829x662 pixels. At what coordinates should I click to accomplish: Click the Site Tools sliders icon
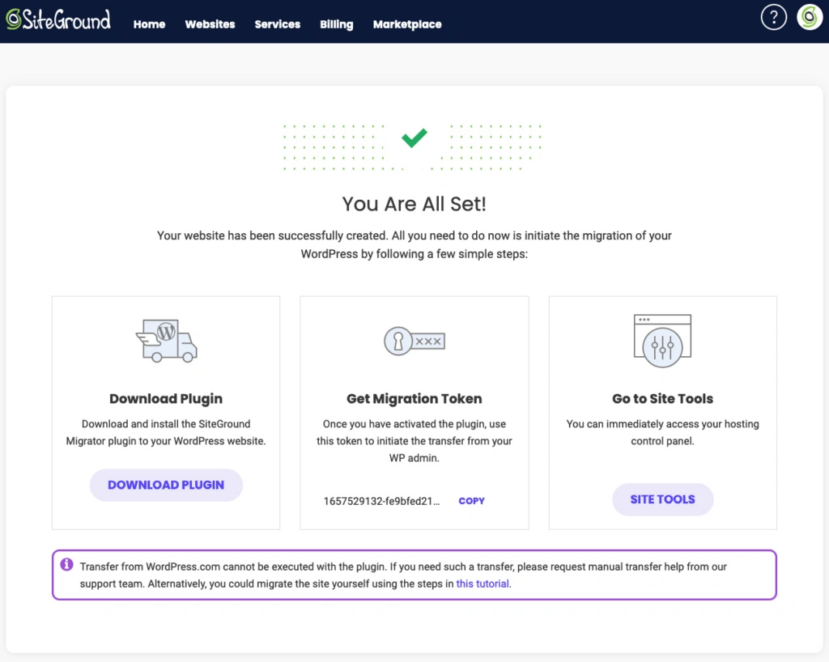pyautogui.click(x=662, y=339)
